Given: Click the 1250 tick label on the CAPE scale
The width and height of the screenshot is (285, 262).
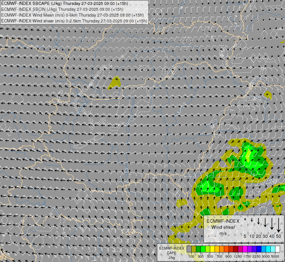Looking at the screenshot, I should tap(238, 256).
